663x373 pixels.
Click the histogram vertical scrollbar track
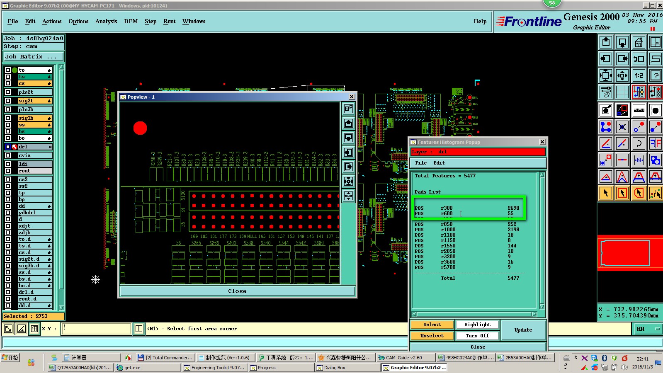542,241
